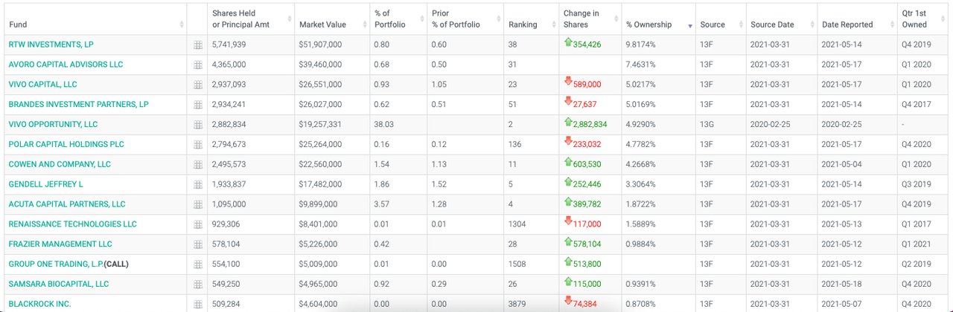Click red down arrow beside 589,000
953x312 pixels.
568,82
